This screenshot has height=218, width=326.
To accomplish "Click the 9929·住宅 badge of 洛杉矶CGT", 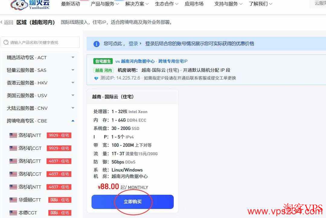I will [59, 148].
